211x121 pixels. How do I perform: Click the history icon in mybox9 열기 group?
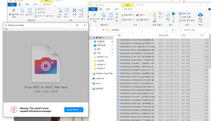pos(173,21)
